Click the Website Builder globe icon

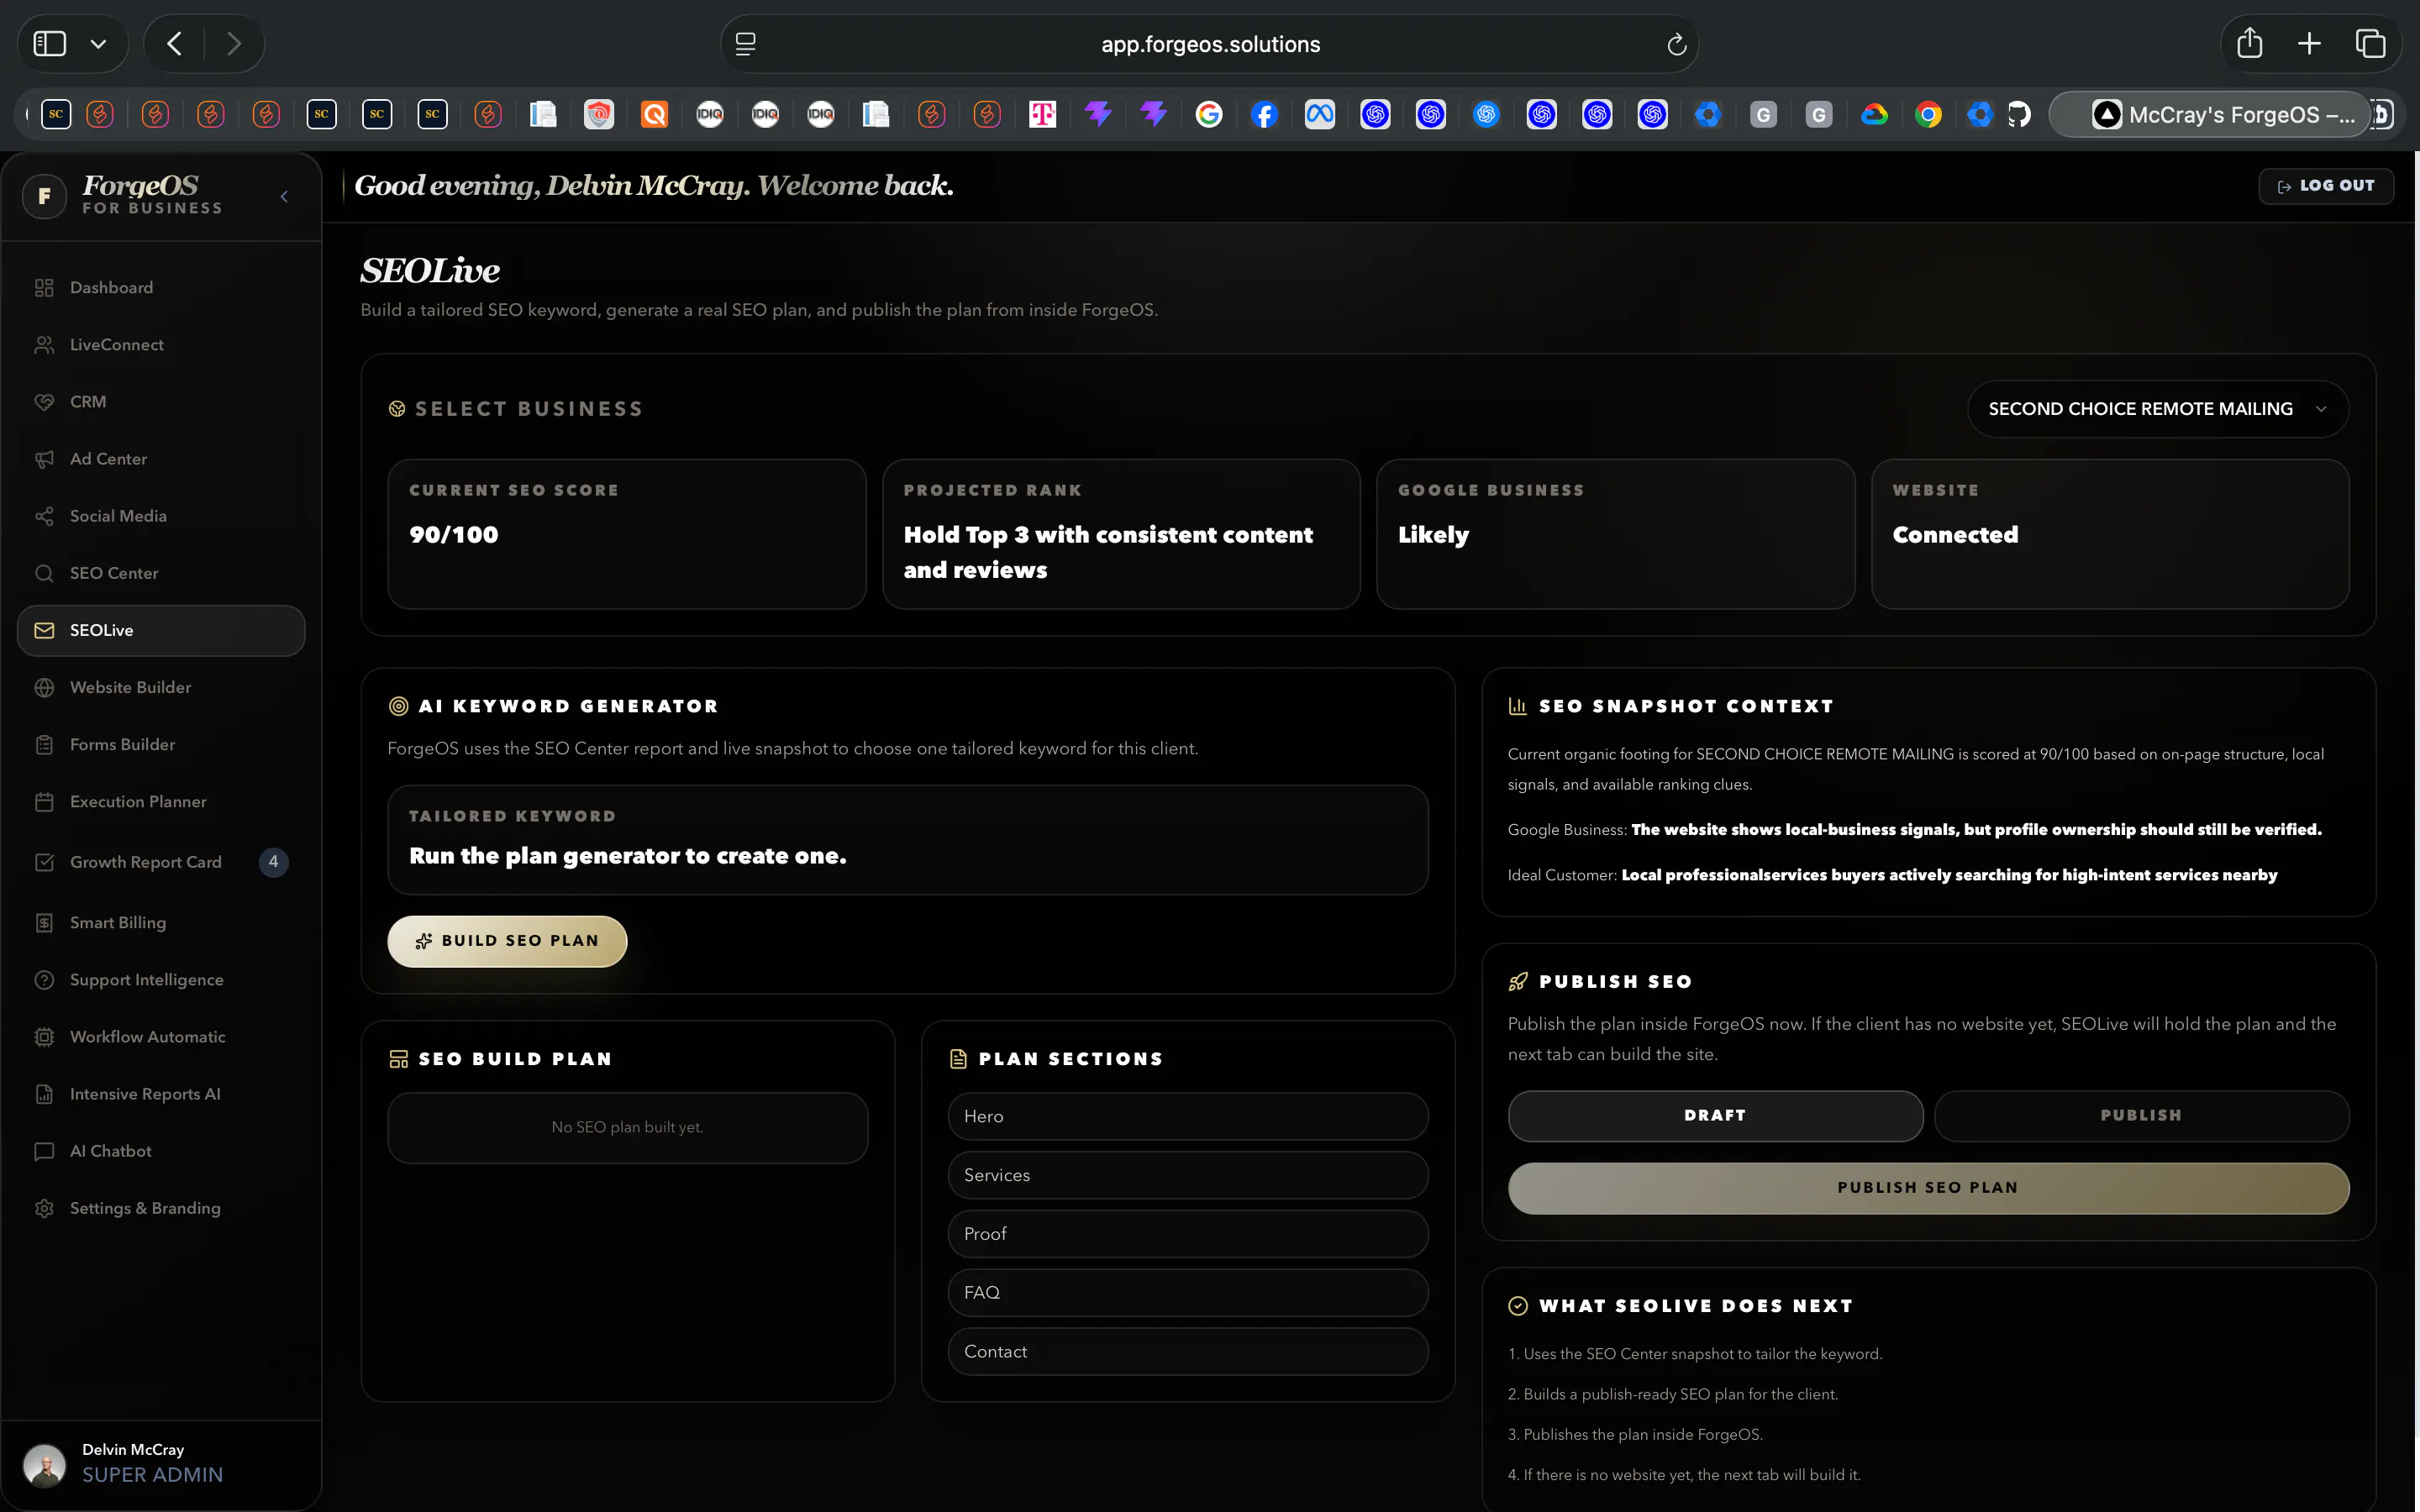(x=44, y=688)
